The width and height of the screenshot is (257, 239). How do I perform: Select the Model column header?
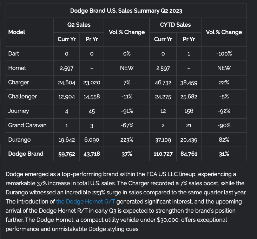pos(17,32)
